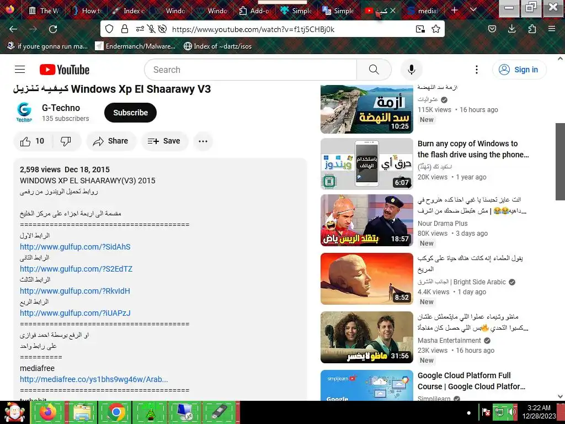
Task: Launch Firefox from the taskbar
Action: pyautogui.click(x=47, y=412)
